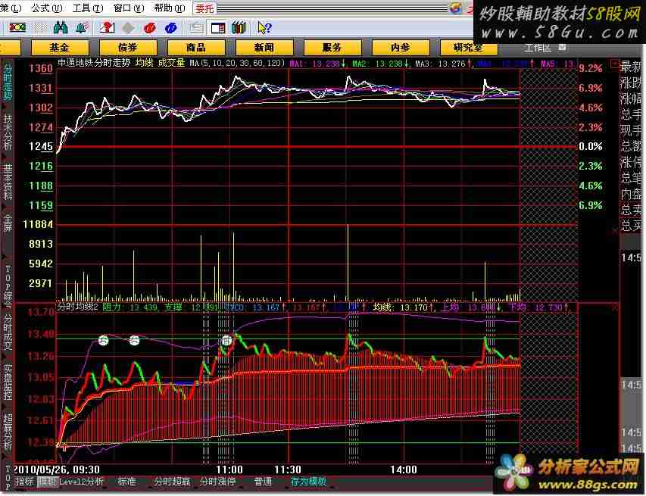646x496 pixels.
Task: Click the 委托 order button
Action: pyautogui.click(x=204, y=8)
